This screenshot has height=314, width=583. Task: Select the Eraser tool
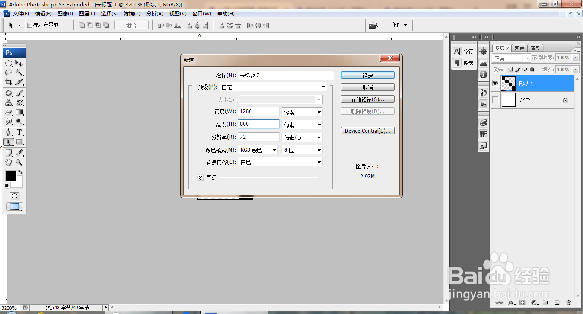point(9,112)
